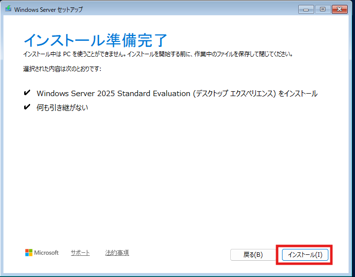Image resolution: width=355 pixels, height=277 pixels.
Task: Click the Windows Server setup title bar icon
Action: click(x=8, y=9)
